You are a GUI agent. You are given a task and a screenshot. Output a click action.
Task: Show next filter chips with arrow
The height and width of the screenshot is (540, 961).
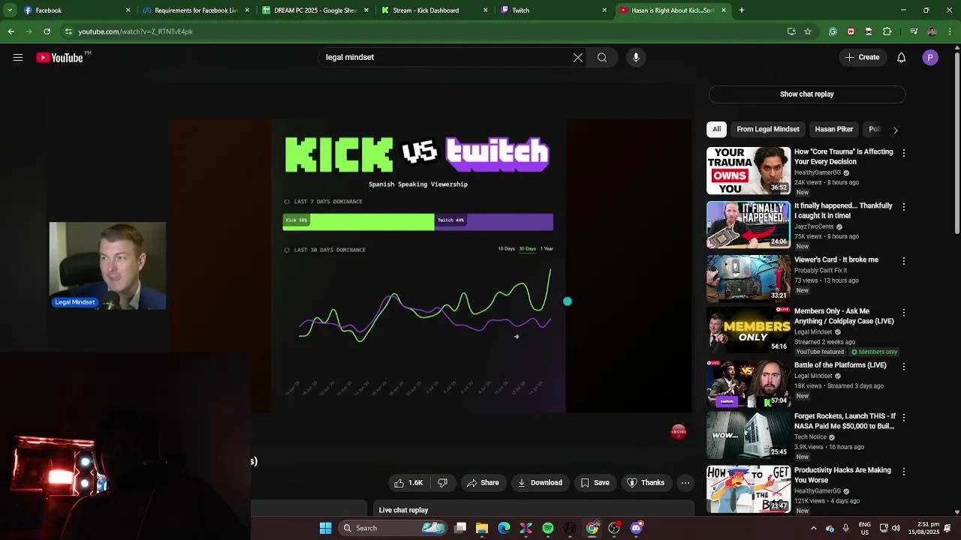coord(895,130)
